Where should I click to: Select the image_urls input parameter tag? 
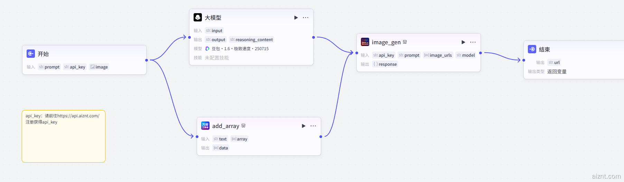(438, 55)
